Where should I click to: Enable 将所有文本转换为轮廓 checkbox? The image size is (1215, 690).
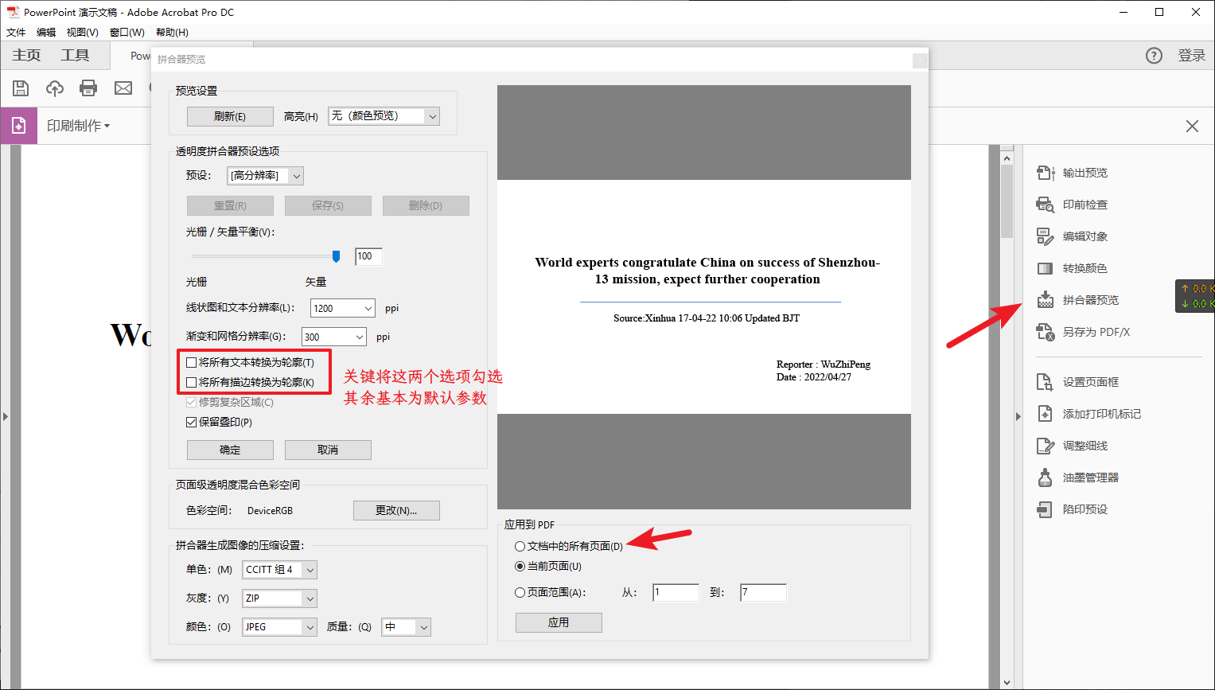(x=191, y=362)
